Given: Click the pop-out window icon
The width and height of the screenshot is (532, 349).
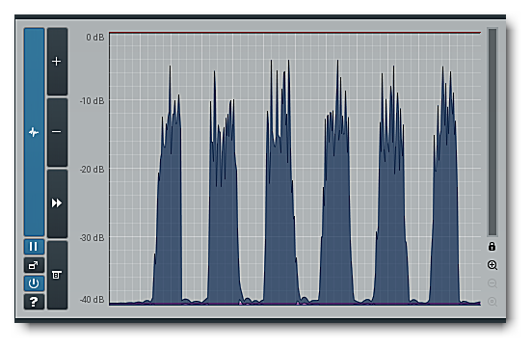Looking at the screenshot, I should coord(34,265).
